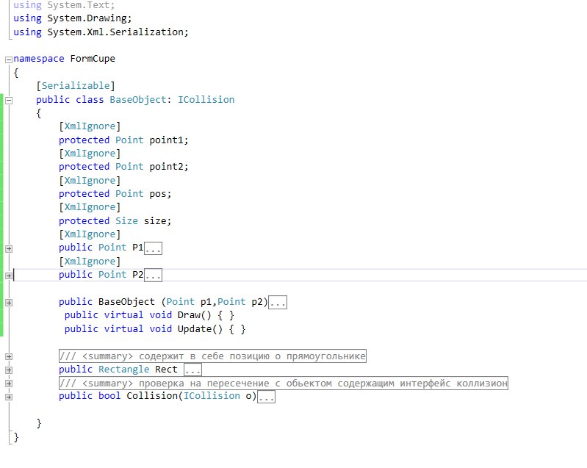The width and height of the screenshot is (587, 468).
Task: Expand the Rect property outline toggle
Action: [9, 370]
